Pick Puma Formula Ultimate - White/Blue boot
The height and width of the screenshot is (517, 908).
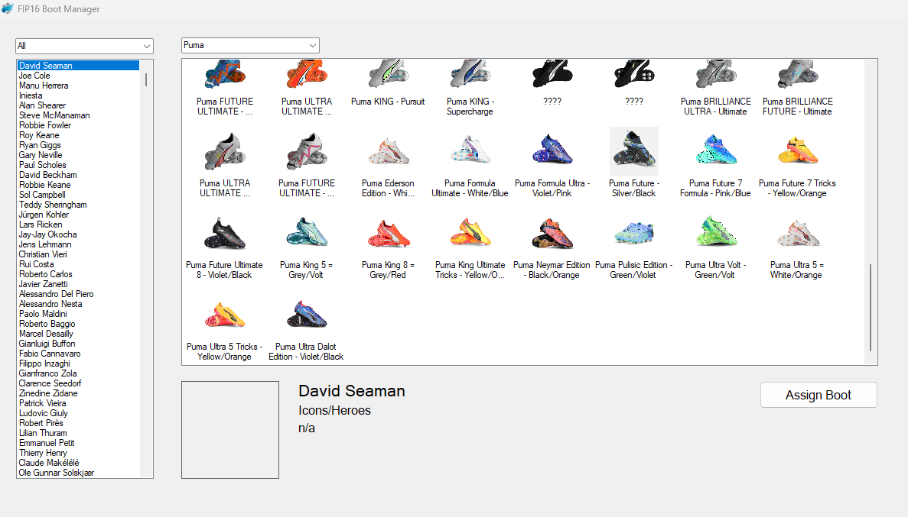tap(470, 150)
